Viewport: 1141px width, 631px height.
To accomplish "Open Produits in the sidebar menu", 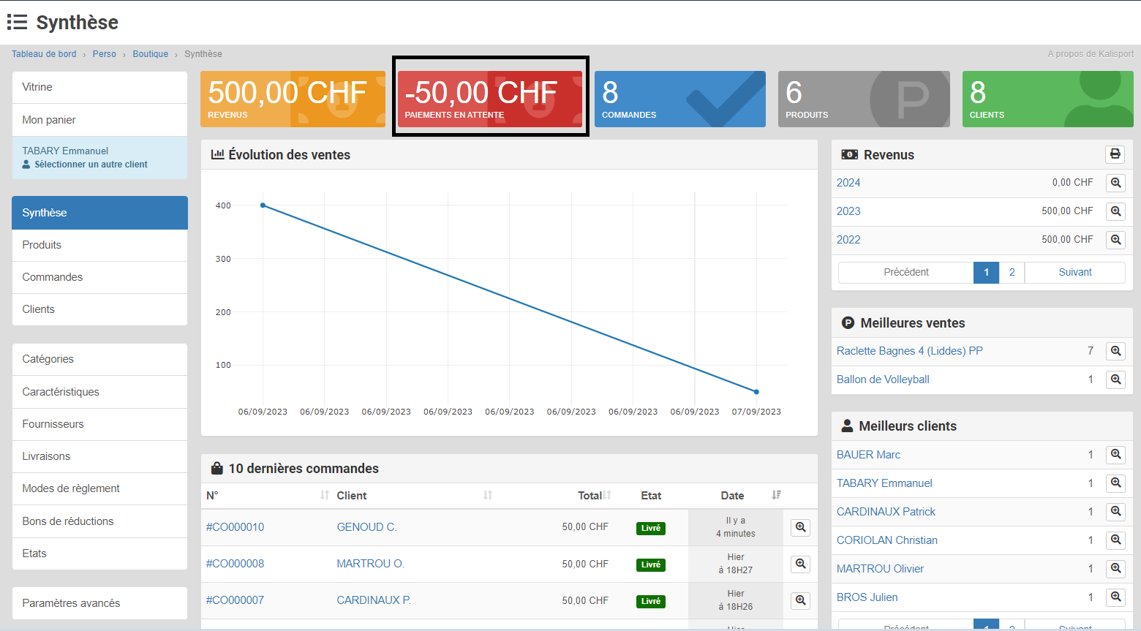I will tap(42, 245).
